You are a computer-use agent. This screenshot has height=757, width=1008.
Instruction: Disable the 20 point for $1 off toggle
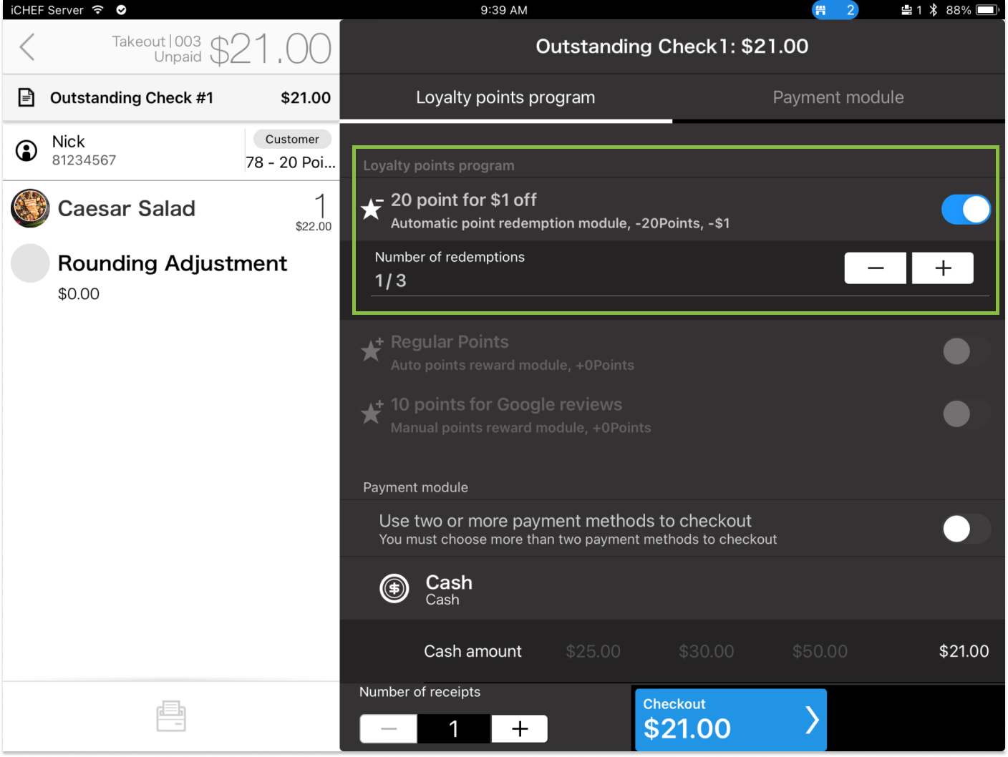tap(965, 210)
